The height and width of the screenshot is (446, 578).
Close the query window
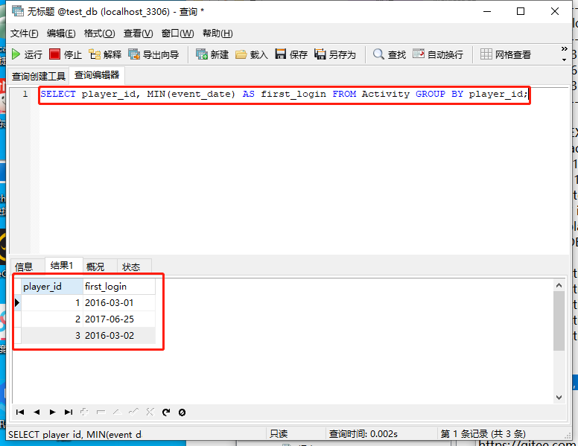[555, 11]
